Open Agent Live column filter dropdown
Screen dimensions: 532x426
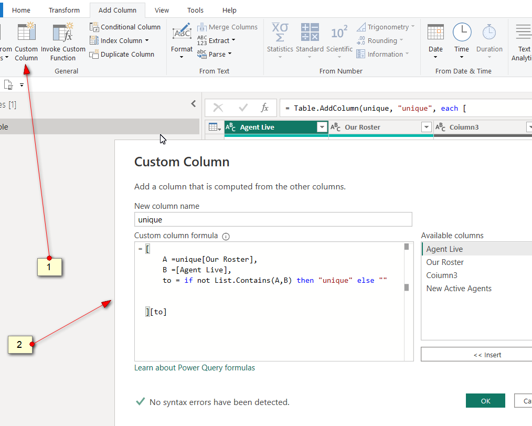tap(322, 127)
